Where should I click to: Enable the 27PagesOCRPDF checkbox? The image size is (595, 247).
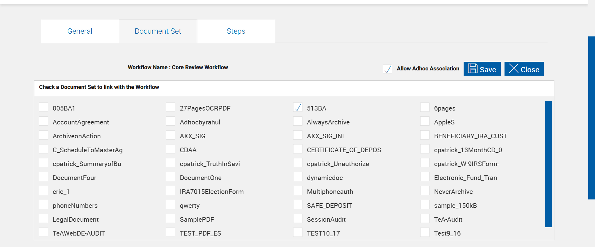click(170, 107)
